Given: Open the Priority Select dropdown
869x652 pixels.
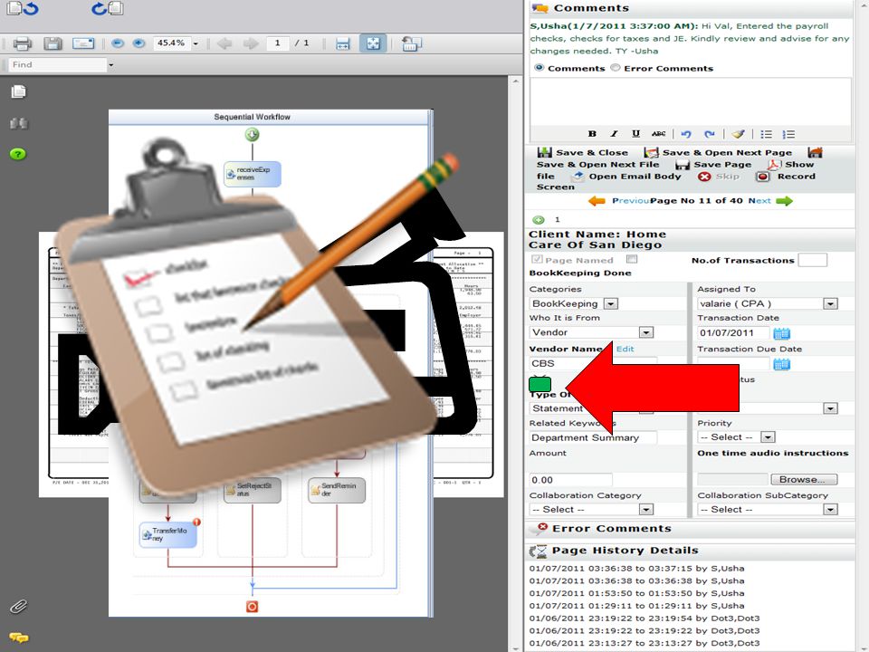Looking at the screenshot, I should coord(768,437).
